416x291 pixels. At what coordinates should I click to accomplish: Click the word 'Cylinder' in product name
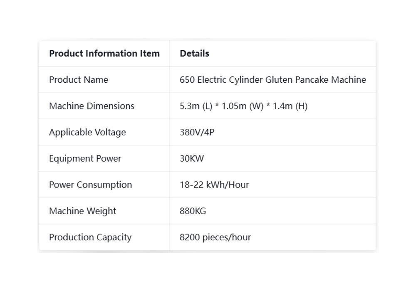[246, 80]
